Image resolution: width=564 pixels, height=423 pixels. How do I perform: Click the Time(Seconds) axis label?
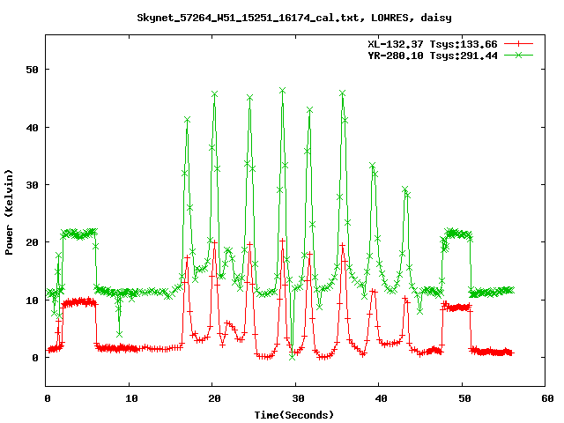click(x=294, y=415)
